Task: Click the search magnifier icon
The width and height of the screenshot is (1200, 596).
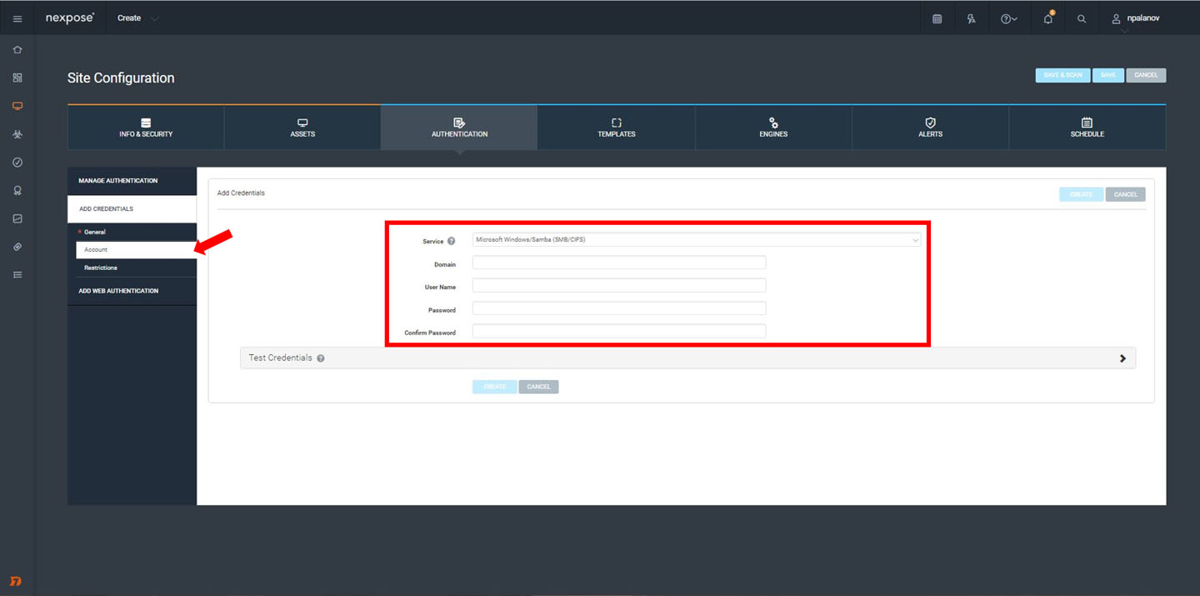Action: 1082,18
